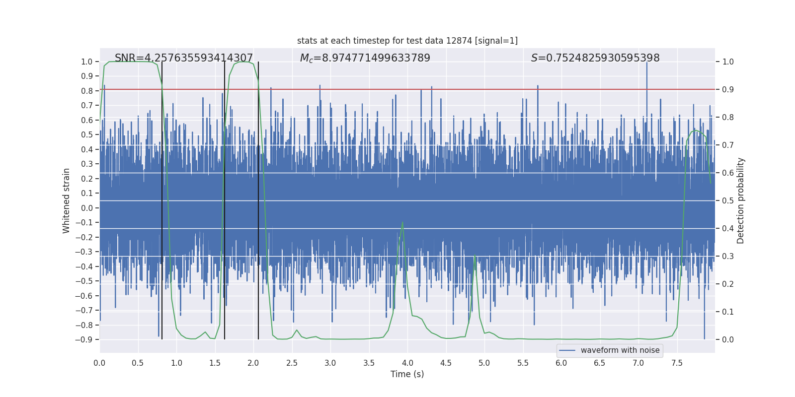The image size is (795, 397).
Task: Click the 'waveform with noise' legend label
Action: [620, 350]
